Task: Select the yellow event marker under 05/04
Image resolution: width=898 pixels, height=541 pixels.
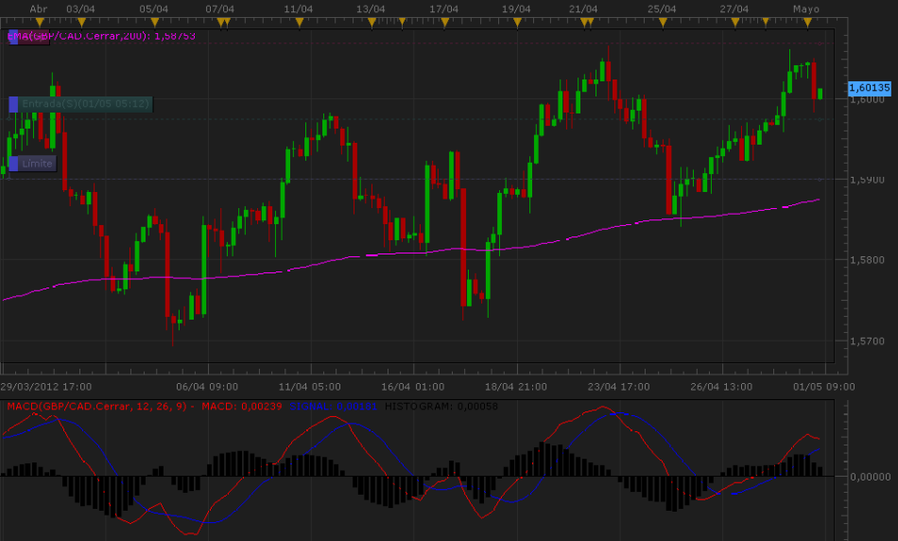Action: [154, 21]
